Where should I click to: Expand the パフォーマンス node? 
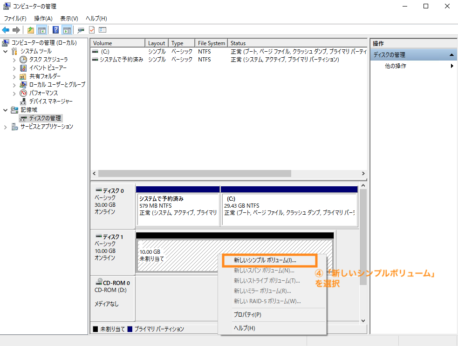tap(14, 94)
